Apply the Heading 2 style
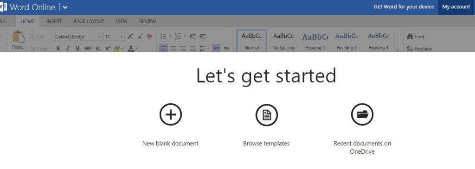475x169 pixels. pos(347,41)
